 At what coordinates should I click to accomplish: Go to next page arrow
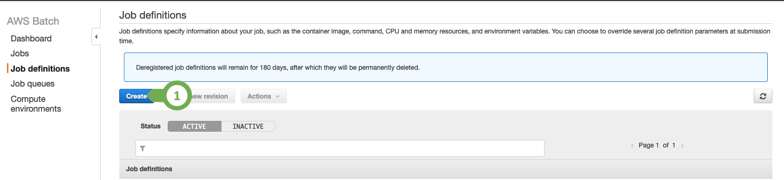click(682, 146)
